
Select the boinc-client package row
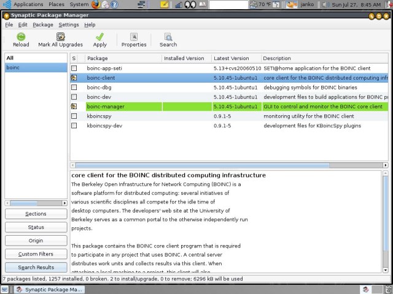tap(229, 78)
